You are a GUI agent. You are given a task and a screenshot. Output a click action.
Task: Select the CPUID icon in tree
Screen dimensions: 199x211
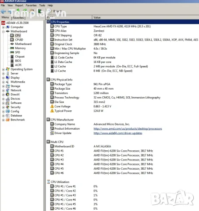click(x=12, y=40)
